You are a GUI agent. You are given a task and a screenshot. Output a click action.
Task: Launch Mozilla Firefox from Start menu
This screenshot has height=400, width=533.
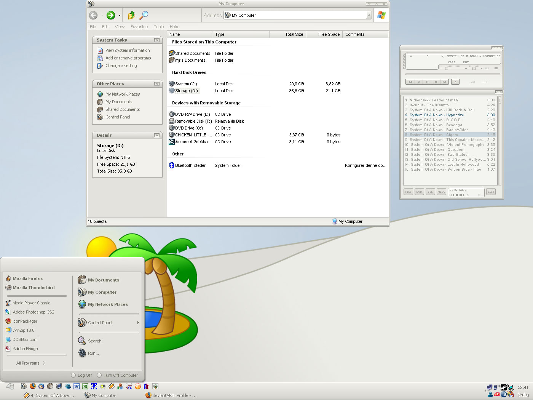tap(24, 278)
